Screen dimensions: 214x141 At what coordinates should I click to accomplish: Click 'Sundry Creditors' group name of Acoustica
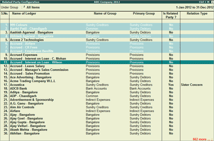pyautogui.click(x=97, y=85)
